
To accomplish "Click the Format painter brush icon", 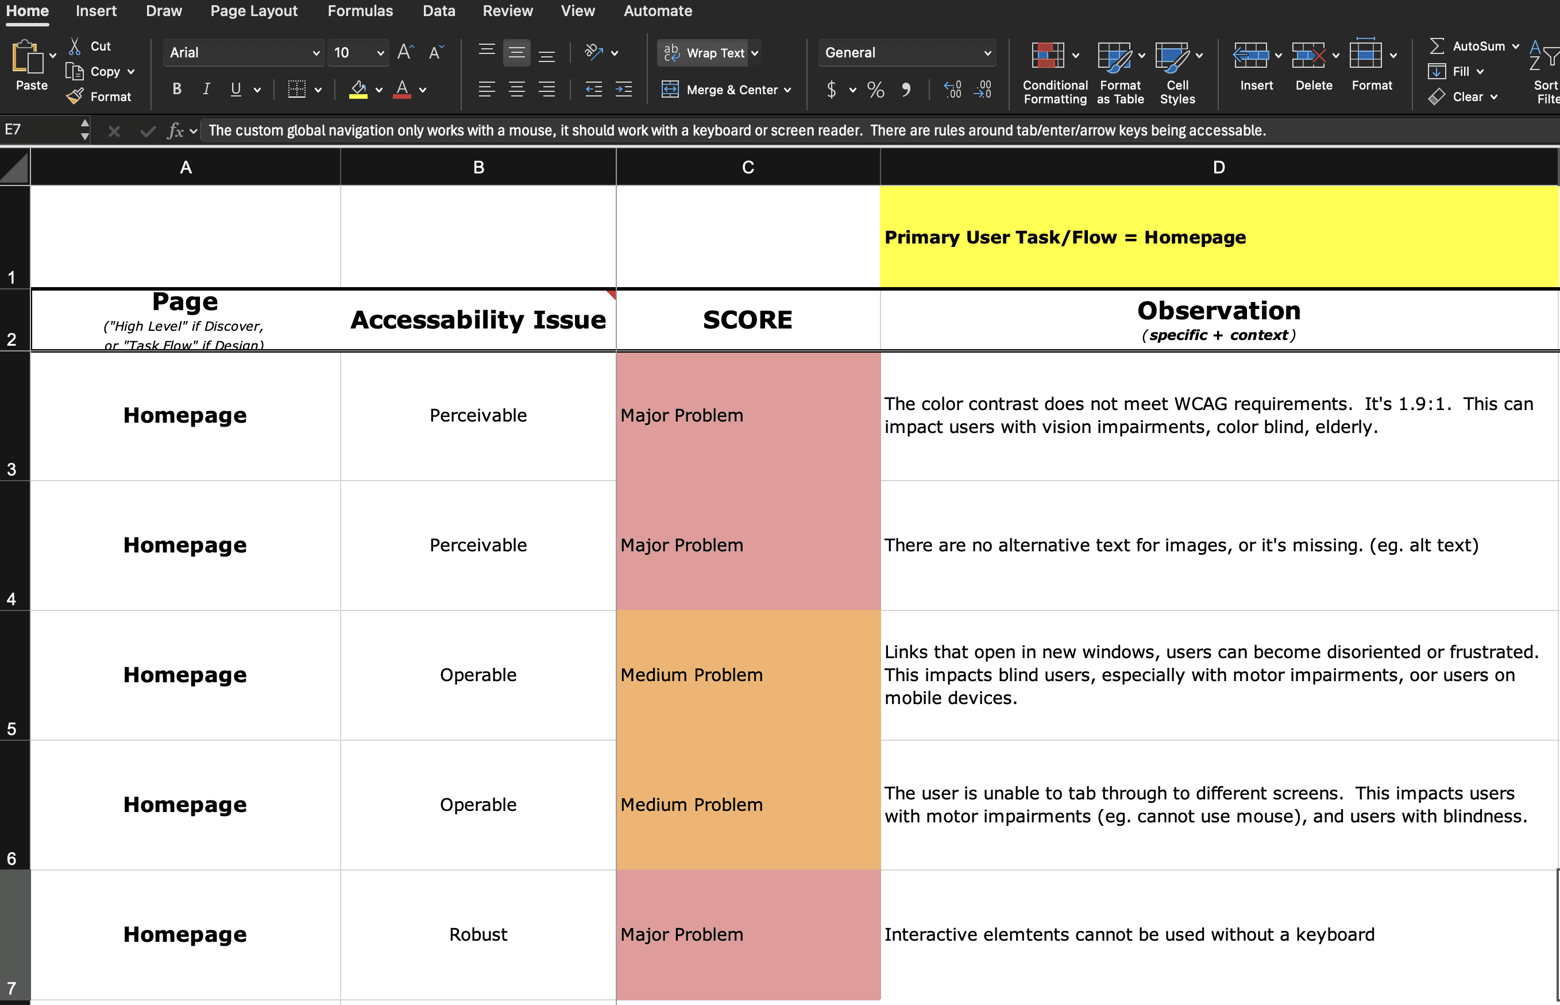I will pyautogui.click(x=75, y=96).
